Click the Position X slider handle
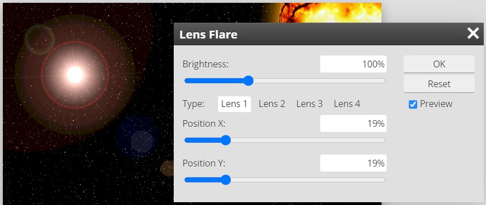486x205 pixels. (225, 140)
